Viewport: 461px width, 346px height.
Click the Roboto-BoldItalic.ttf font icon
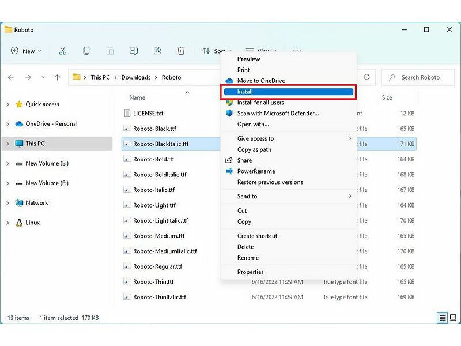point(127,175)
